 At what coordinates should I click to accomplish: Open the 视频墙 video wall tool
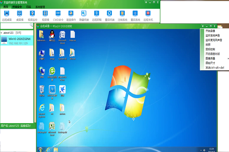[45, 16]
